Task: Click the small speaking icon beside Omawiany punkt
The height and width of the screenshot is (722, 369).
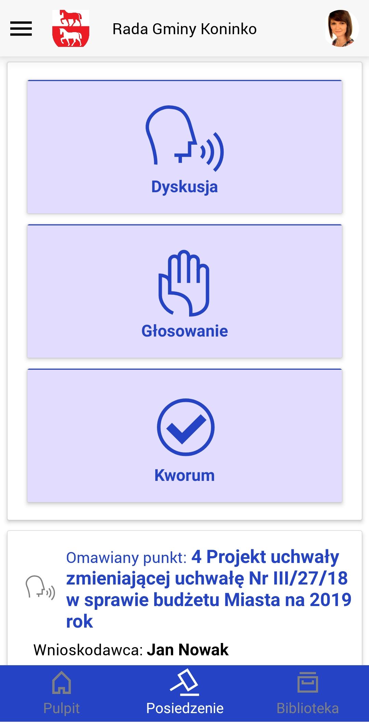Action: point(40,588)
